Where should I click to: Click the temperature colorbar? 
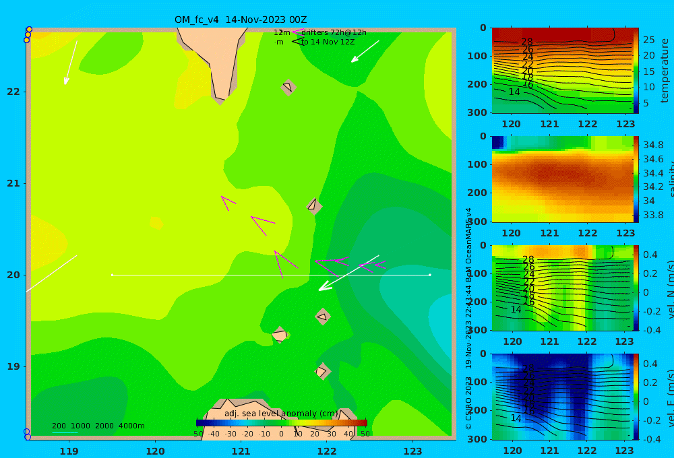(636, 71)
